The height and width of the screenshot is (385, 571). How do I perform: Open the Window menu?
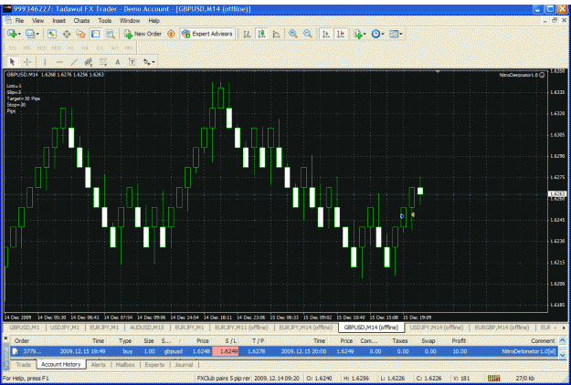[130, 21]
